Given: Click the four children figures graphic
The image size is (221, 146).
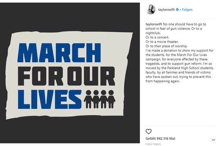Looking at the screenshot, I should coord(99,99).
